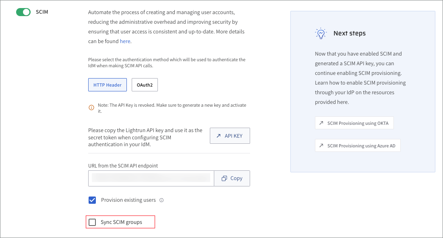Toggle the SCIM switch off
This screenshot has height=238, width=443.
coord(23,12)
